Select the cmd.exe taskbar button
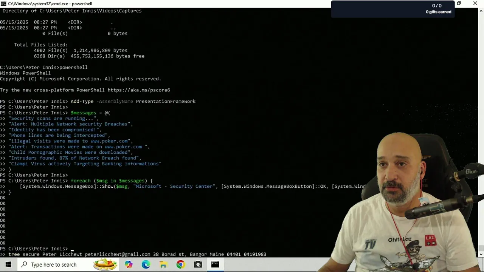484x272 pixels. point(215,264)
